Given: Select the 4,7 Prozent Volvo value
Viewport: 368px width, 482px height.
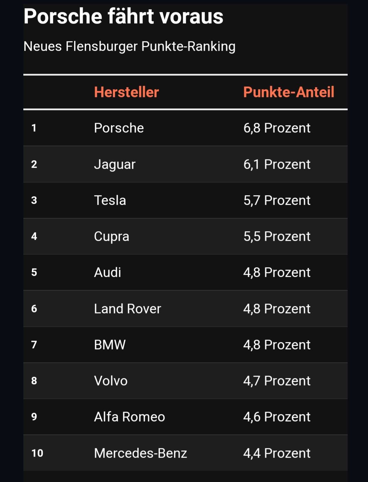Looking at the screenshot, I should pos(277,381).
